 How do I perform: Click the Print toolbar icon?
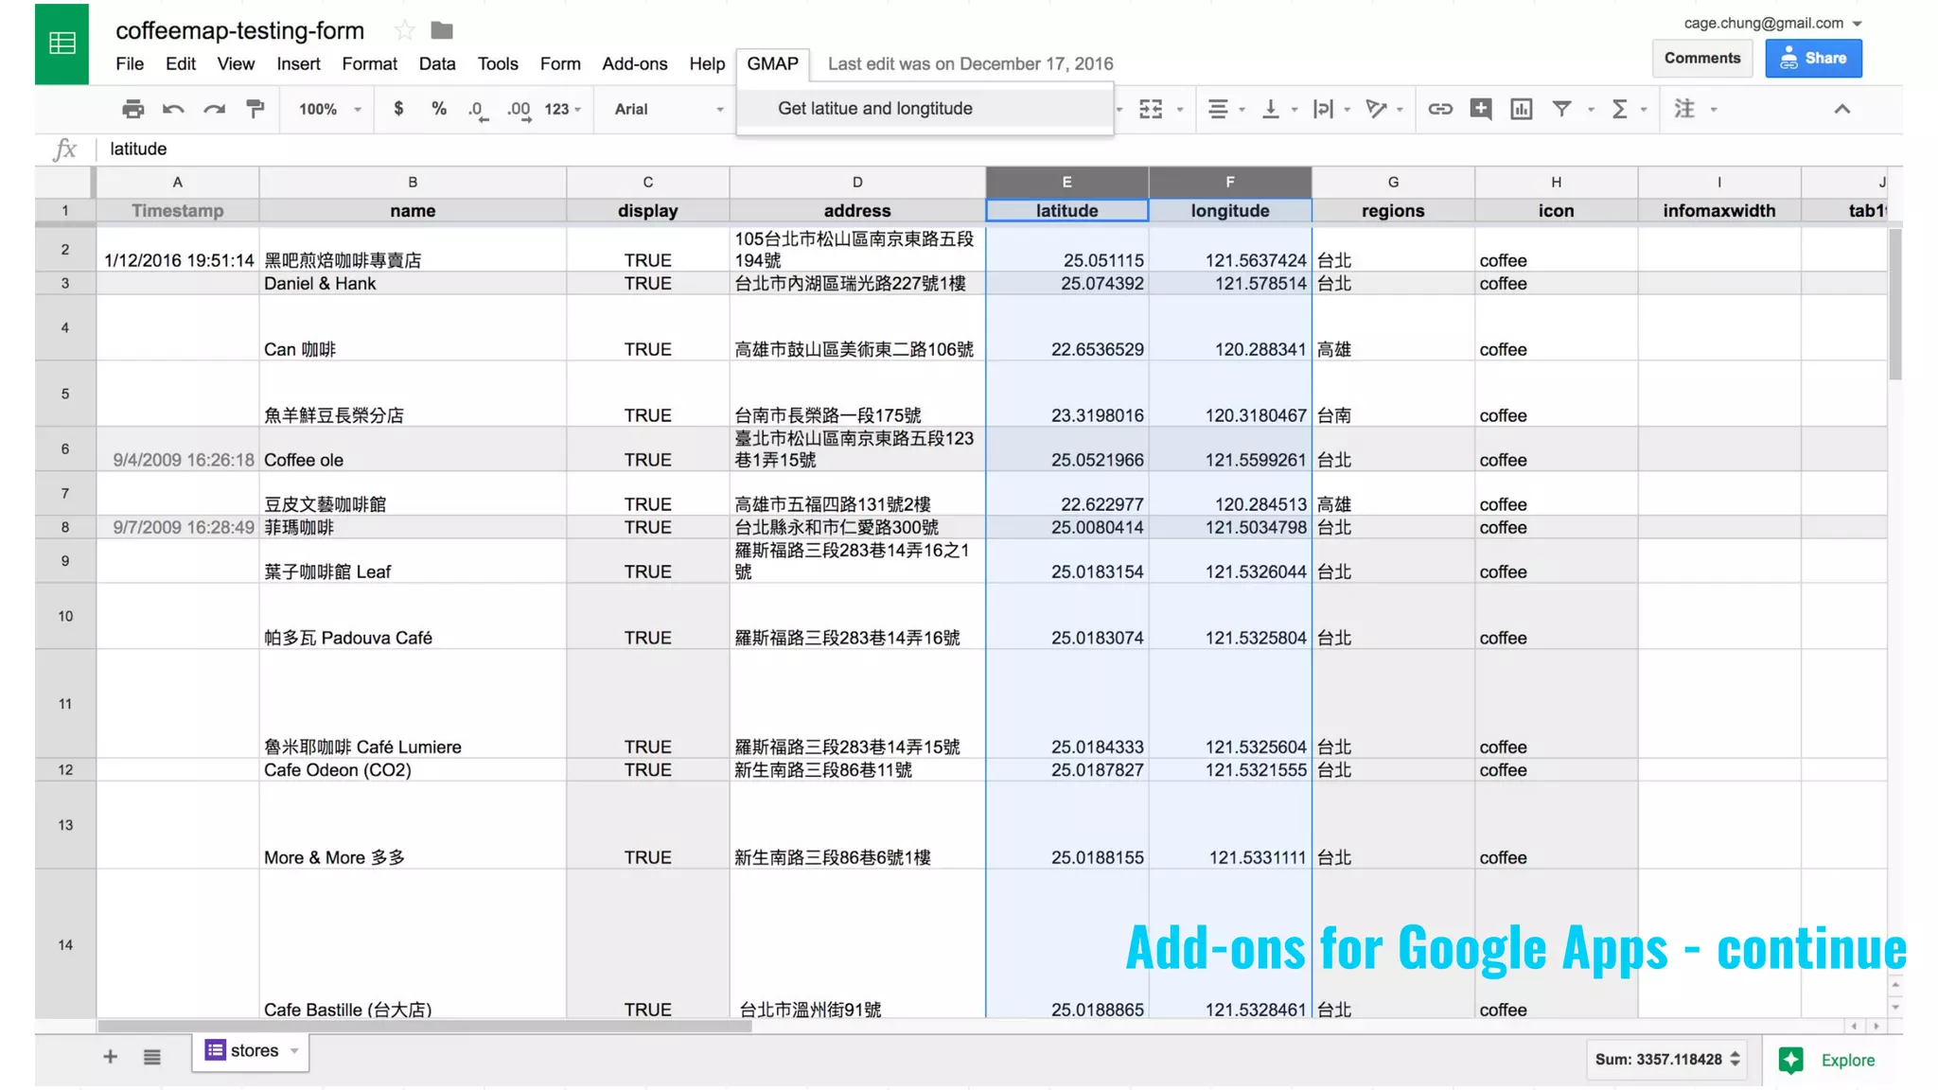[x=133, y=109]
